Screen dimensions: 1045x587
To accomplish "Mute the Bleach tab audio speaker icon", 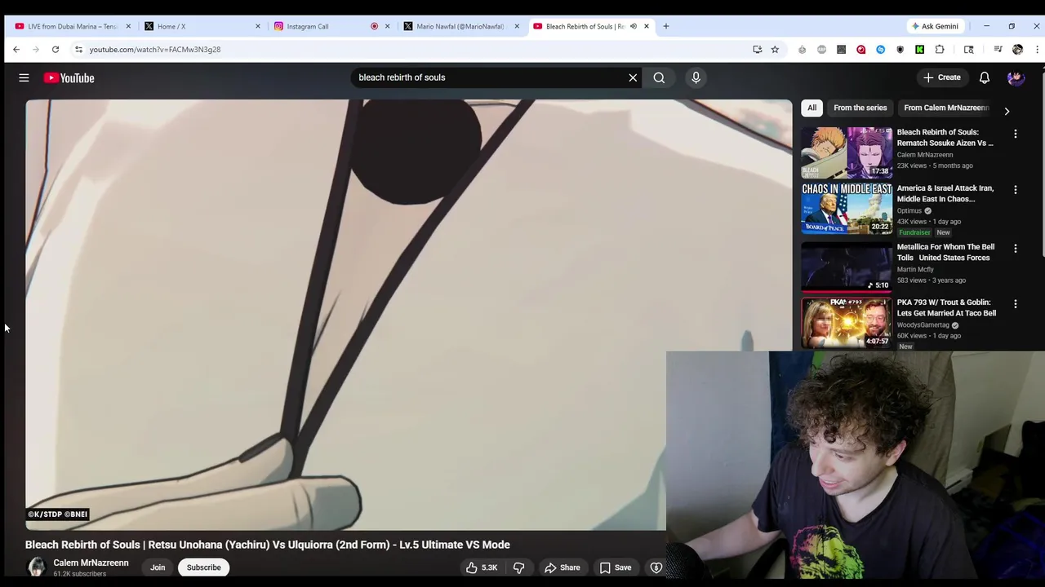I will click(633, 26).
